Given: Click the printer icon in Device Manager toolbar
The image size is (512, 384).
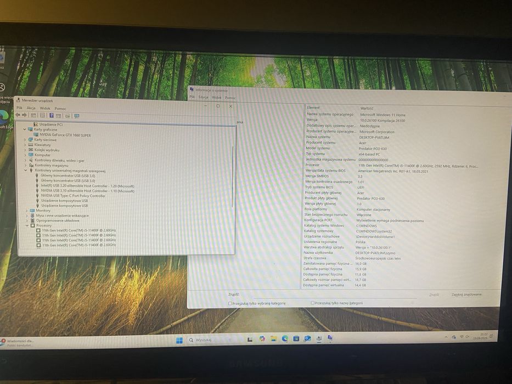Looking at the screenshot, I should [67, 116].
